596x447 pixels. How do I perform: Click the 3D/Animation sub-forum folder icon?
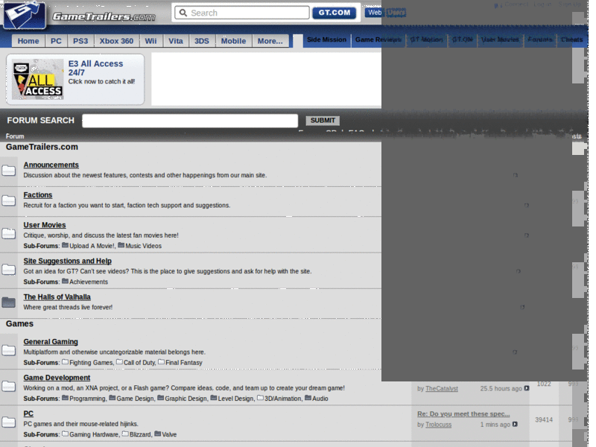click(260, 398)
